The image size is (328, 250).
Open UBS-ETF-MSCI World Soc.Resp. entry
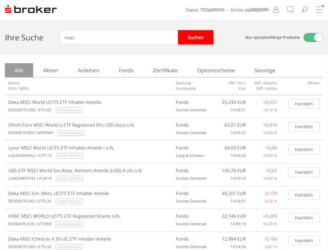click(x=75, y=170)
